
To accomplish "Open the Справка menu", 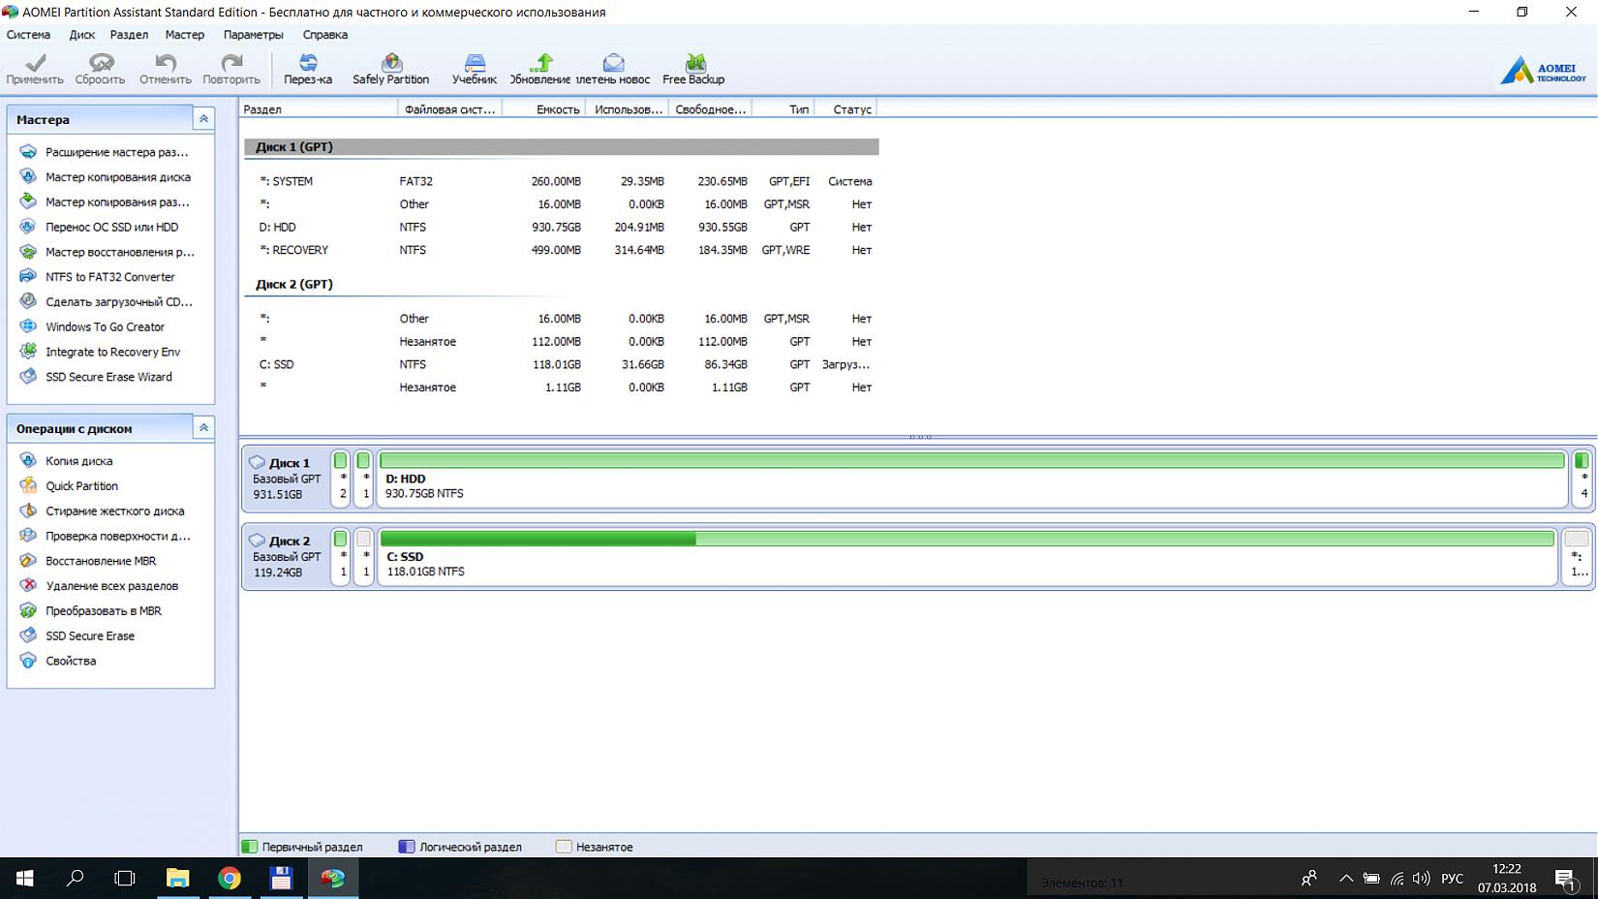I will point(325,35).
